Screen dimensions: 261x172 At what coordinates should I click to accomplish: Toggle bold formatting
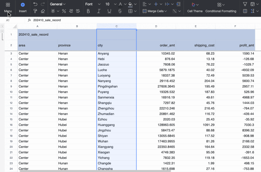click(x=88, y=11)
